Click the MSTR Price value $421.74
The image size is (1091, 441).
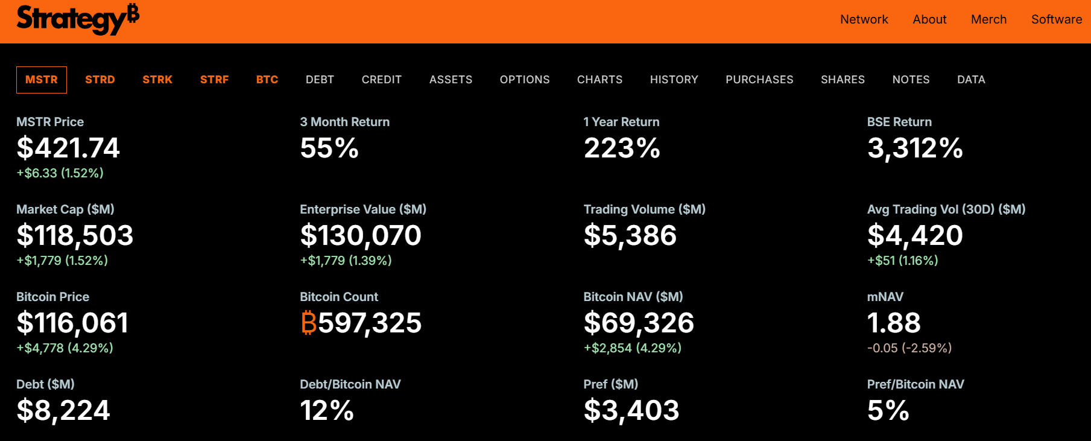click(x=68, y=148)
